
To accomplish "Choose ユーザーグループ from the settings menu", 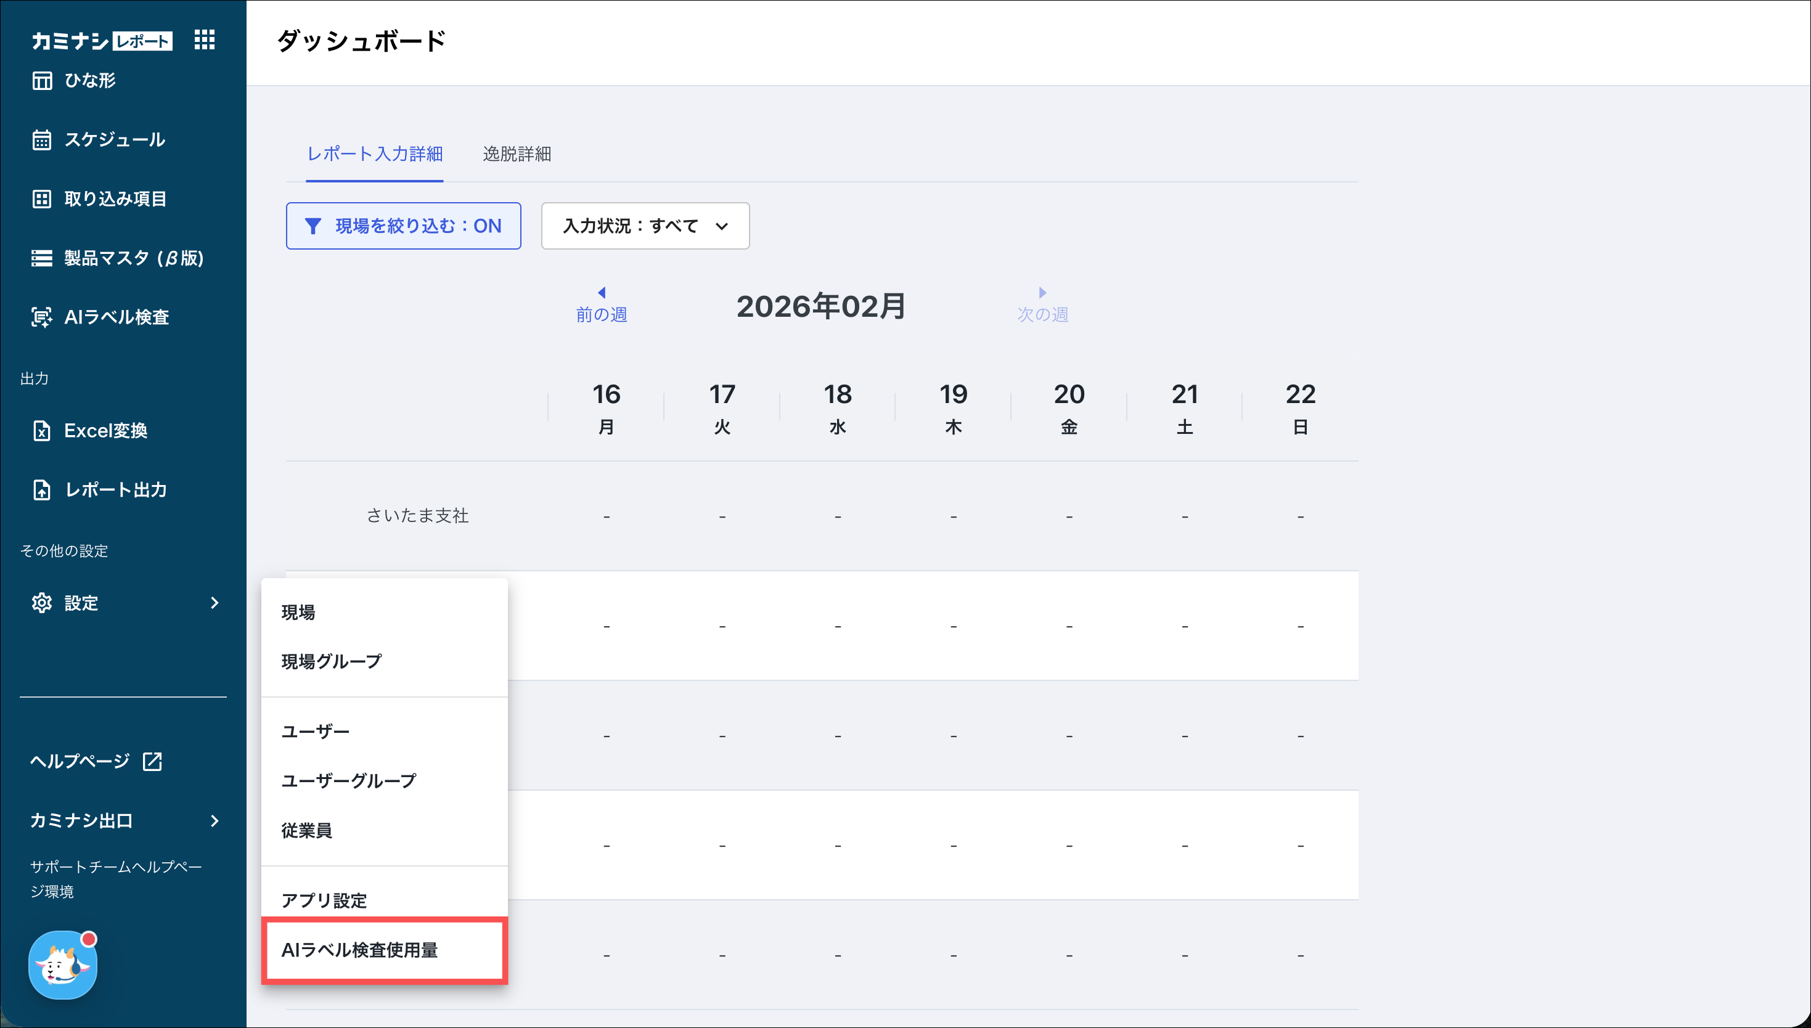I will pyautogui.click(x=349, y=781).
